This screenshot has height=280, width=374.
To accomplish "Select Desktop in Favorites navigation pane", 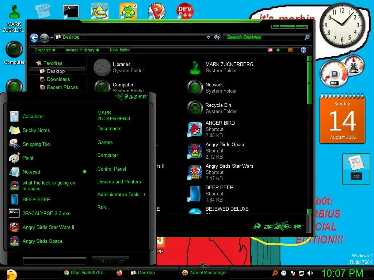I will point(57,71).
